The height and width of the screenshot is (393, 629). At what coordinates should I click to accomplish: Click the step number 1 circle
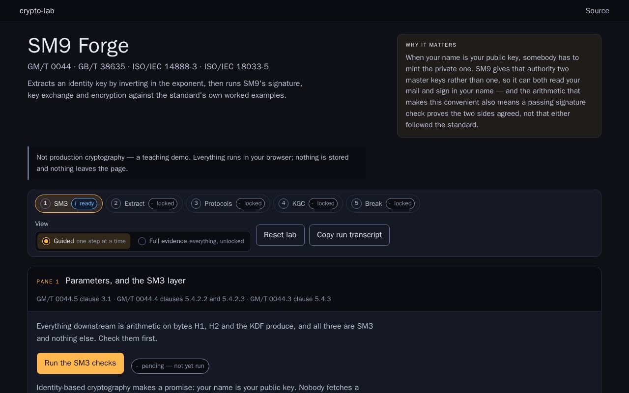pyautogui.click(x=45, y=203)
